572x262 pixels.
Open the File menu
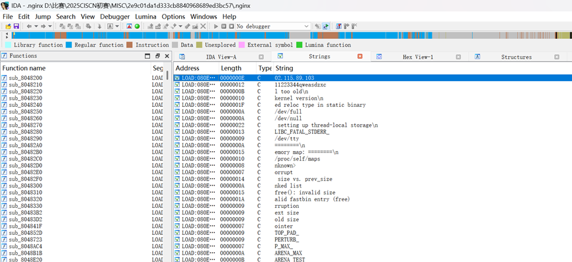point(7,16)
